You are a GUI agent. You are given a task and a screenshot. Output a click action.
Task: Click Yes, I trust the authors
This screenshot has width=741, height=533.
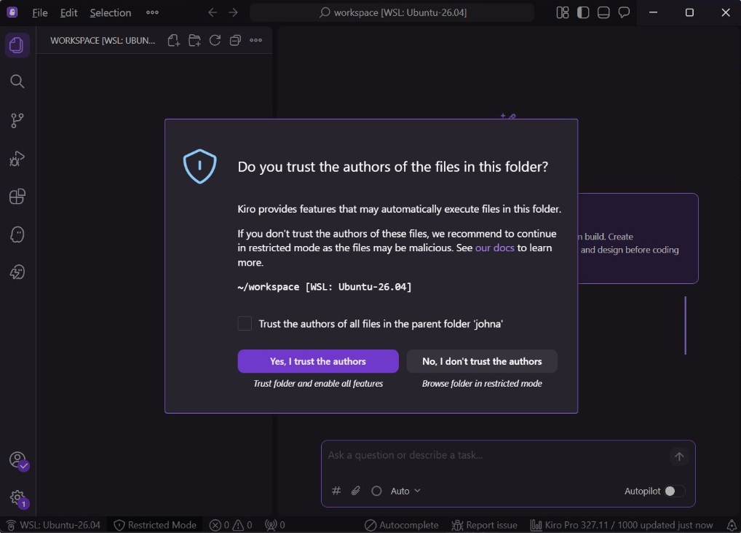pos(318,361)
